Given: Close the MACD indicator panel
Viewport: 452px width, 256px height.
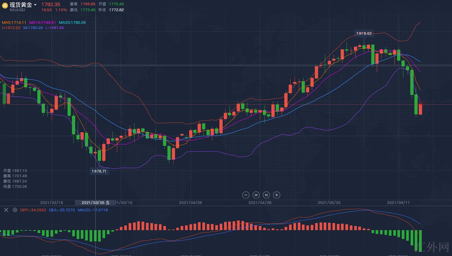Looking at the screenshot, I should click(x=6, y=210).
